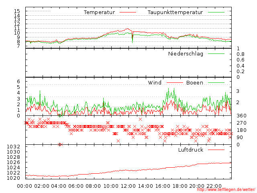
Task: Click the red Wind legend line
Action: pyautogui.click(x=175, y=82)
